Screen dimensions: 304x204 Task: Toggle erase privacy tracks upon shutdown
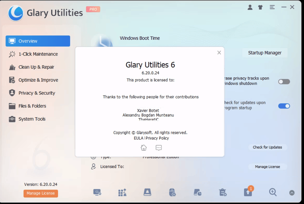284,81
